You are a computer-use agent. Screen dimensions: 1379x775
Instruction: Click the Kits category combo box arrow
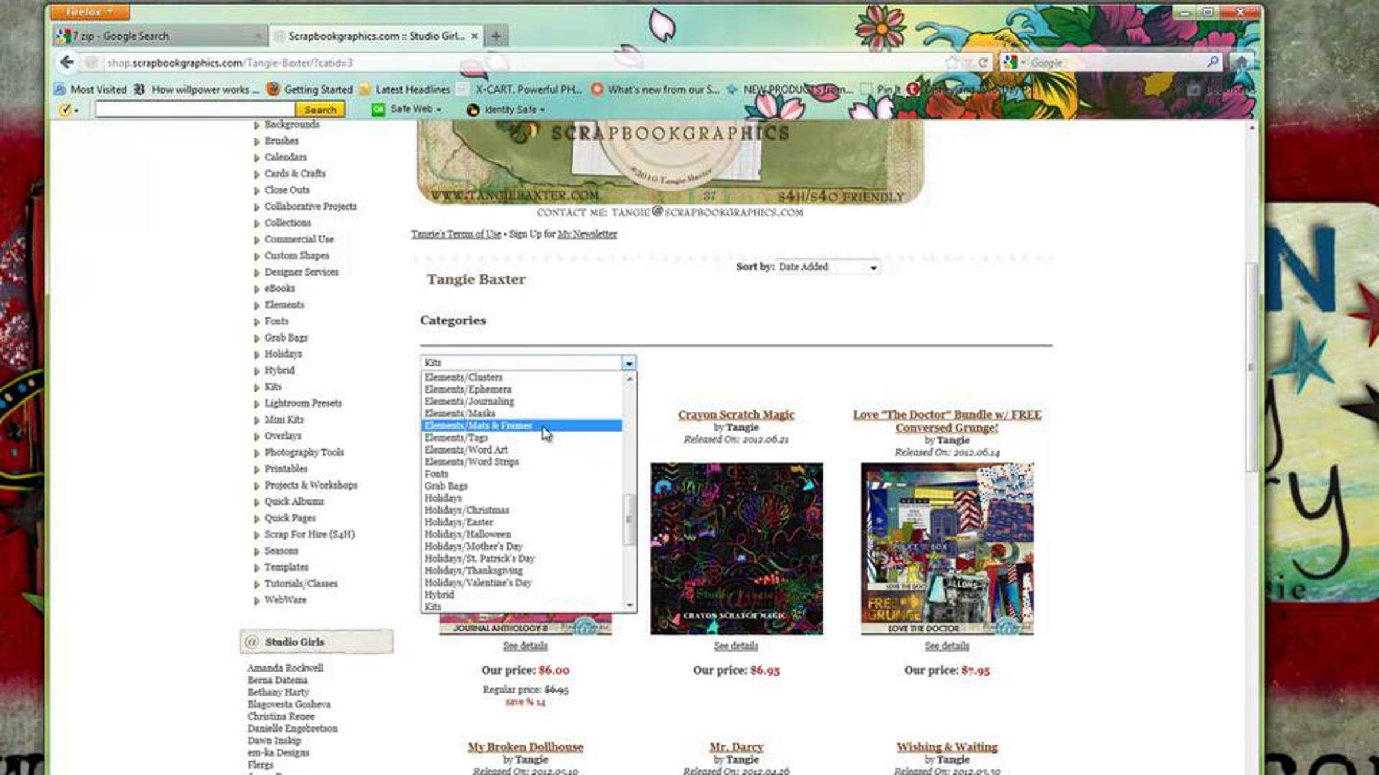click(629, 363)
